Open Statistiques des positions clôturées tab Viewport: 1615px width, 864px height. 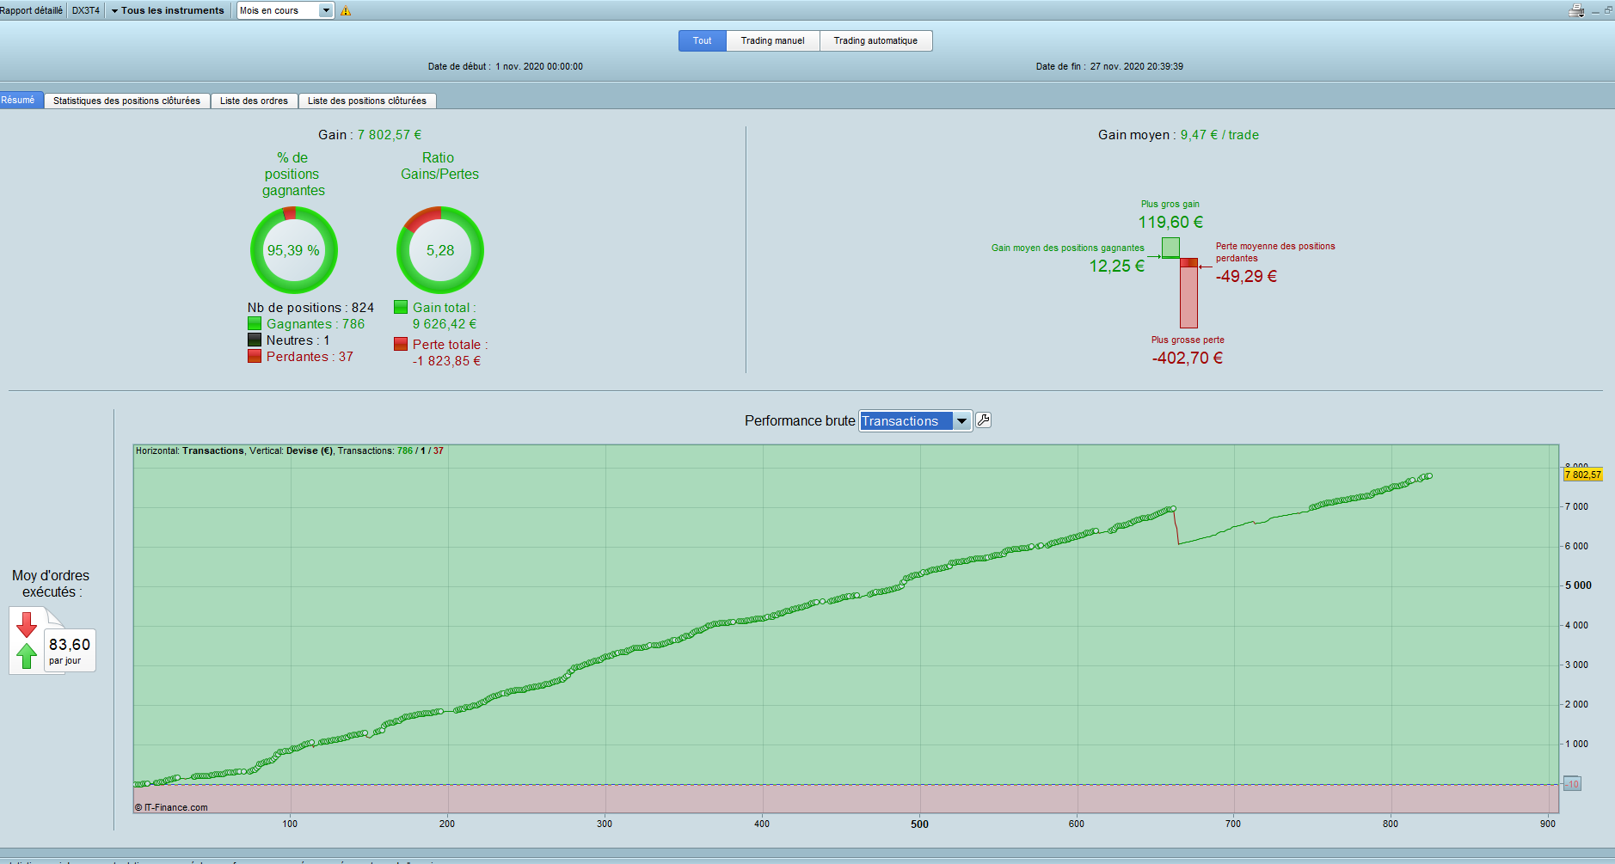(126, 101)
